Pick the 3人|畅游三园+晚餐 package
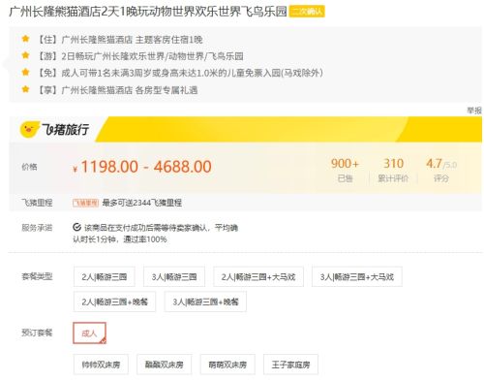 [x=205, y=302]
